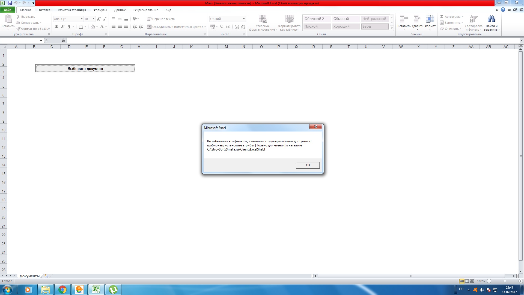Select the Документы sheet tab
524x295 pixels.
click(x=29, y=276)
